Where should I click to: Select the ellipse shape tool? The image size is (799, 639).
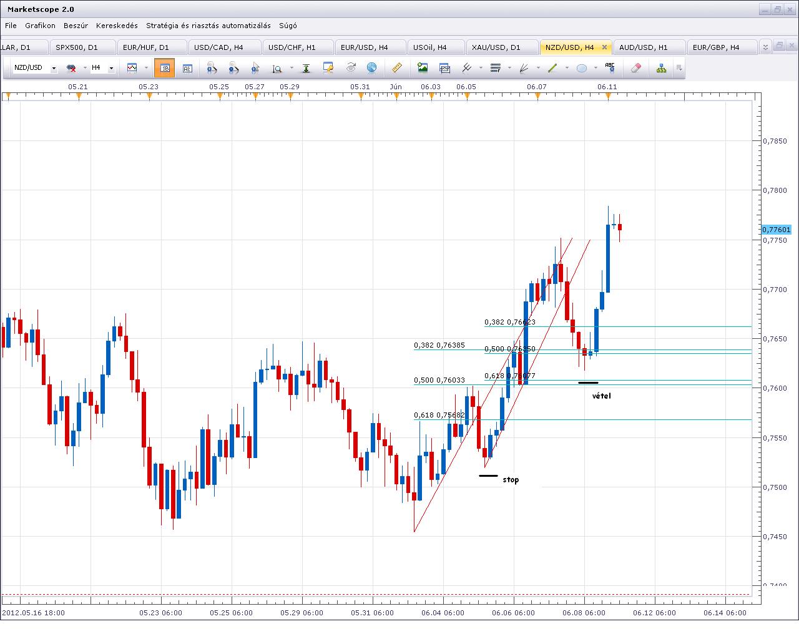click(x=581, y=68)
